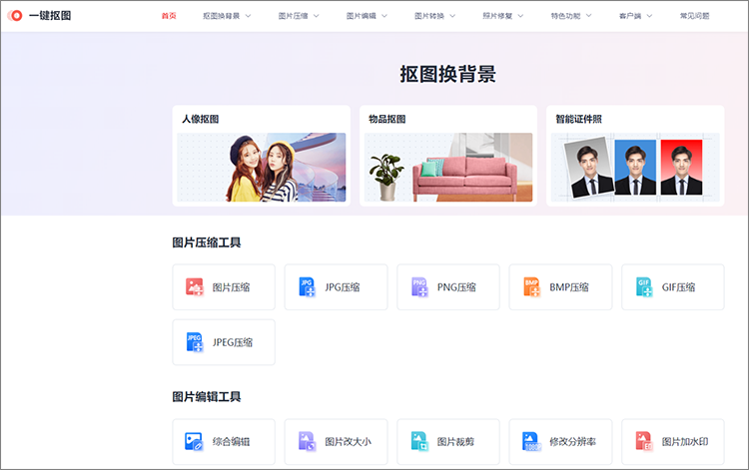Open the 智能证件照 card title
This screenshot has width=749, height=470.
point(578,120)
